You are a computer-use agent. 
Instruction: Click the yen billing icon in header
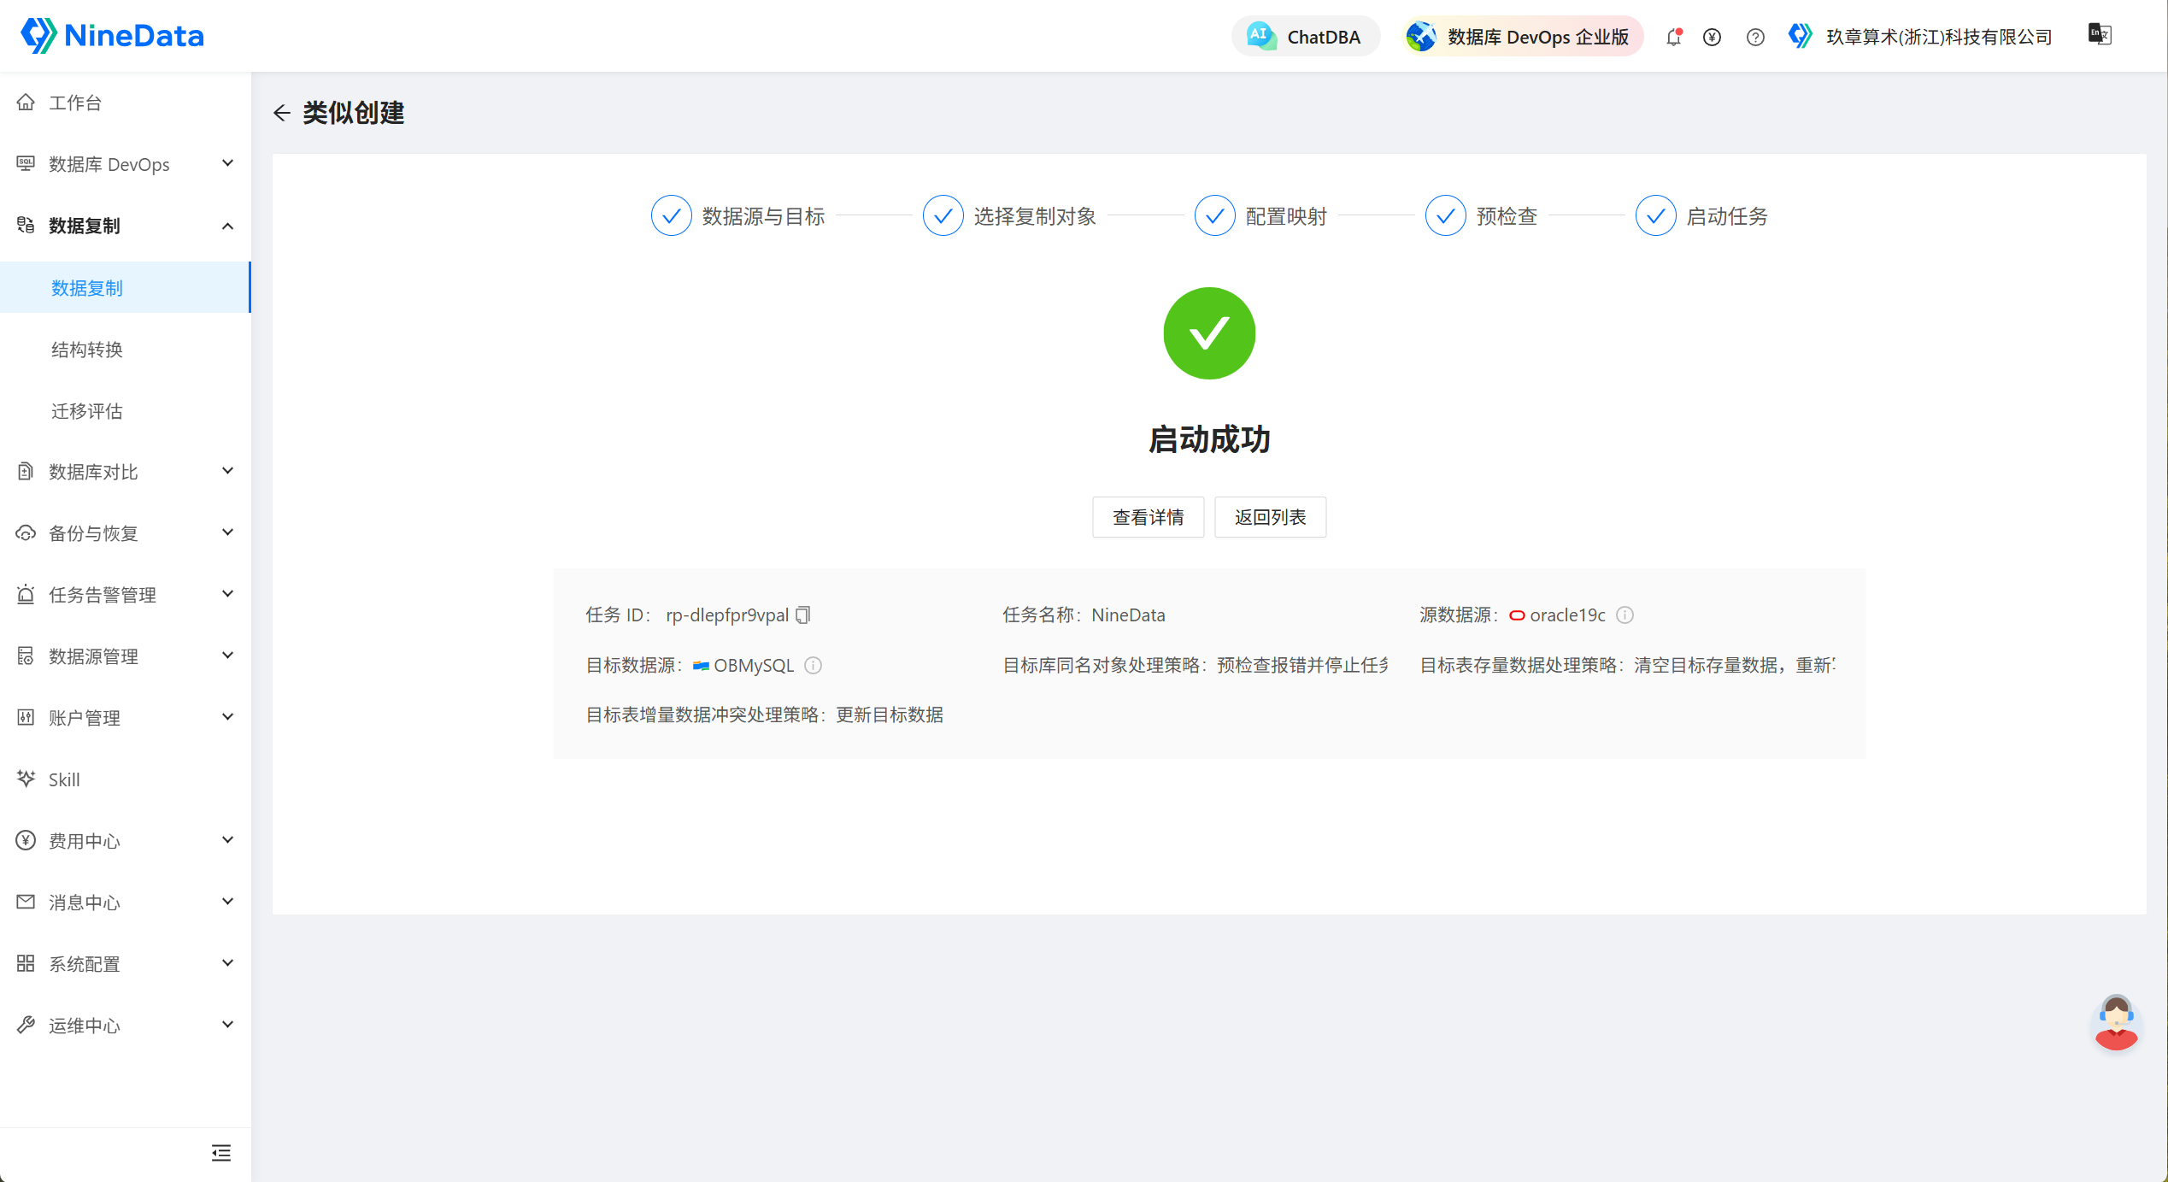(1712, 37)
